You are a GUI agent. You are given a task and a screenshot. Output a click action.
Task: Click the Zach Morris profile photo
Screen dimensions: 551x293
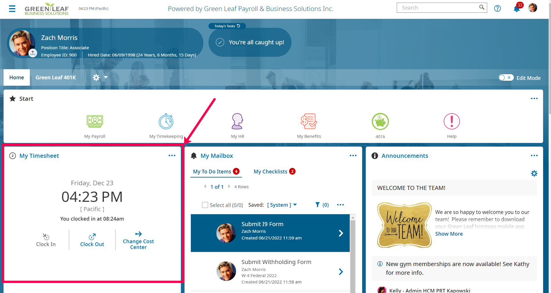coord(22,43)
